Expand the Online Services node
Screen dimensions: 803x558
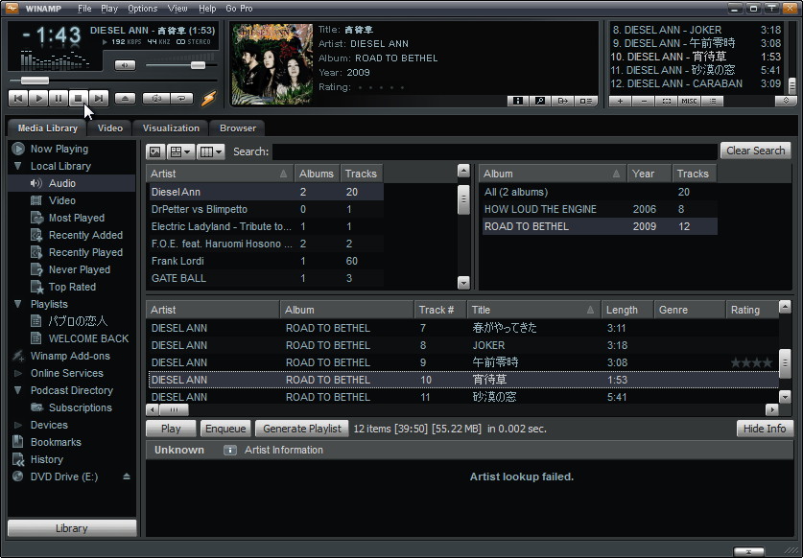[x=18, y=373]
